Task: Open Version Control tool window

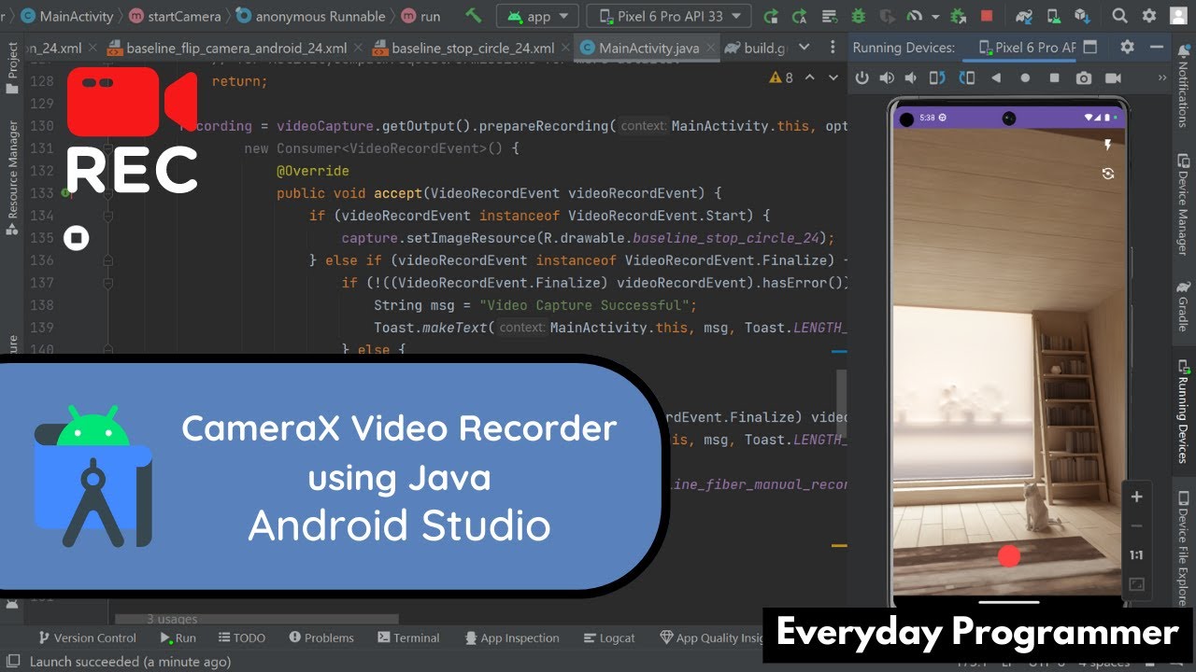Action: [87, 638]
